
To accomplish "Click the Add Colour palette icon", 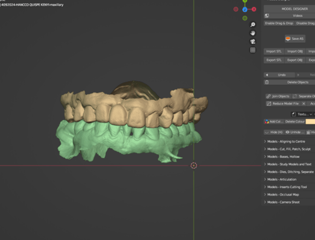I will tap(267, 121).
